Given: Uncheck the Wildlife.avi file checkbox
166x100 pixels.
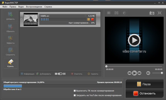Looking at the screenshot, I should [x=22, y=20].
